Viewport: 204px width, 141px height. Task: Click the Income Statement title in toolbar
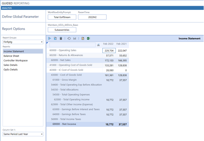(189, 38)
